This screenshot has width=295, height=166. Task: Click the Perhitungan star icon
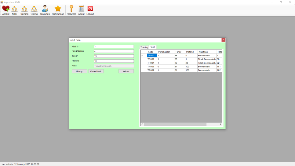click(58, 10)
